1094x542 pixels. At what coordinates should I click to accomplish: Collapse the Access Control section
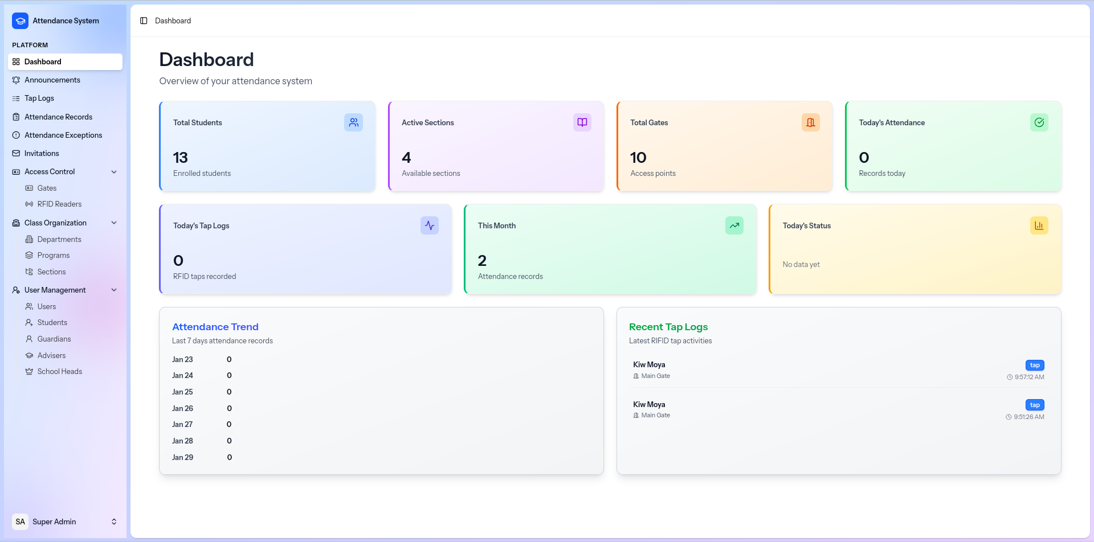[x=114, y=172]
